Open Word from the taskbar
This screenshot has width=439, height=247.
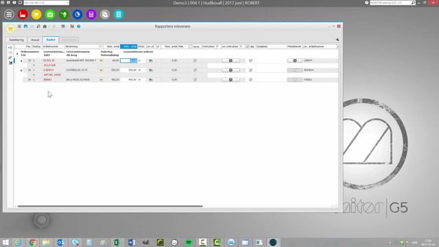(x=131, y=242)
